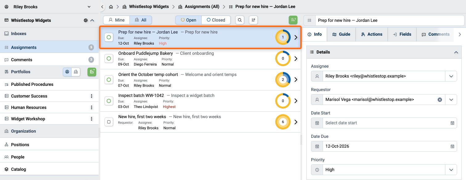Open Whistlestop Widgets settings gear

tap(86, 20)
